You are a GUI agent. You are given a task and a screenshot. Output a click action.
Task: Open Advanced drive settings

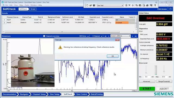(147, 81)
